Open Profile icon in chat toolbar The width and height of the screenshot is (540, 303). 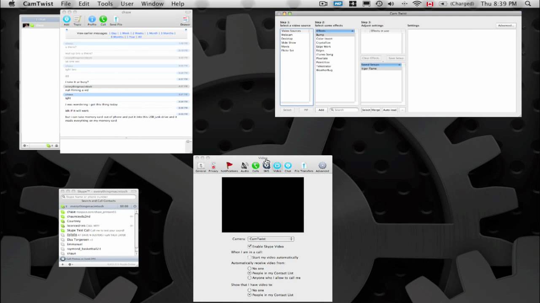[92, 21]
